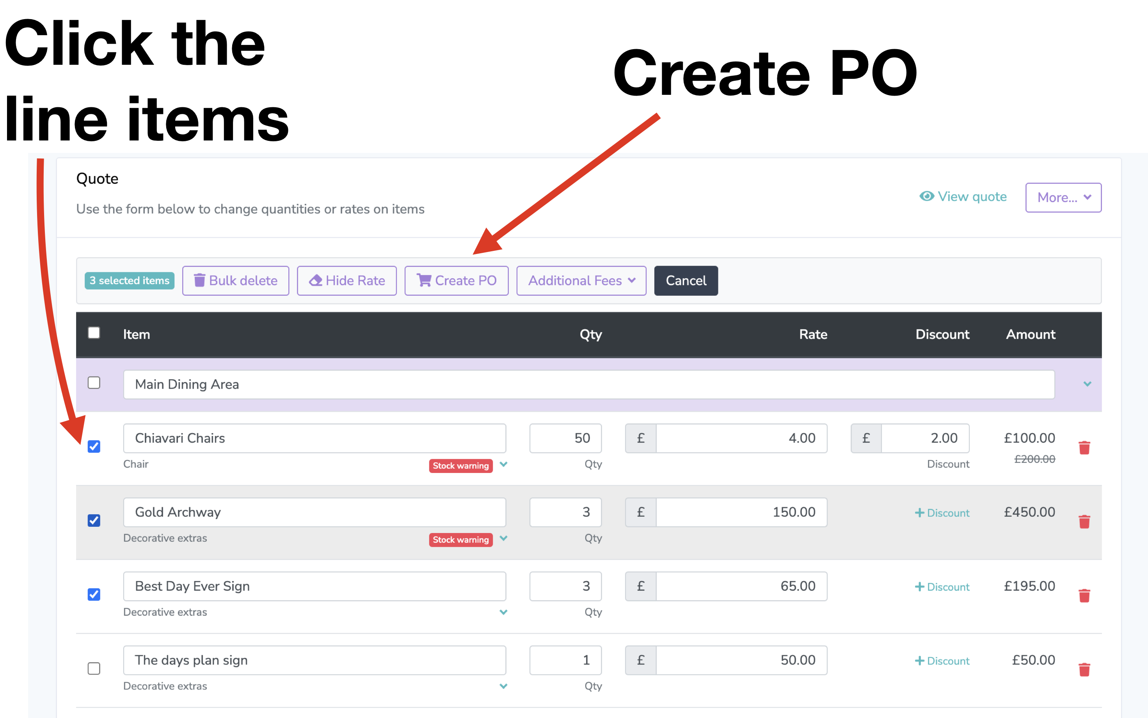This screenshot has width=1148, height=718.
Task: Delete the Chiavari Chairs row via trash icon
Action: click(1084, 447)
